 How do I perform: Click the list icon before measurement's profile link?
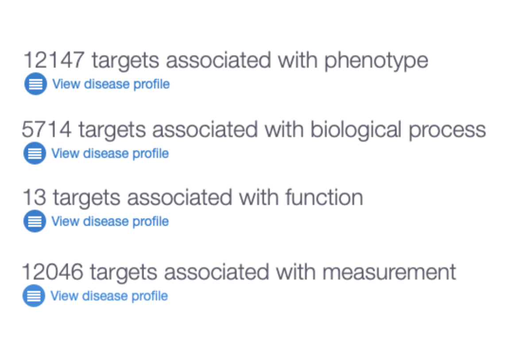[35, 296]
